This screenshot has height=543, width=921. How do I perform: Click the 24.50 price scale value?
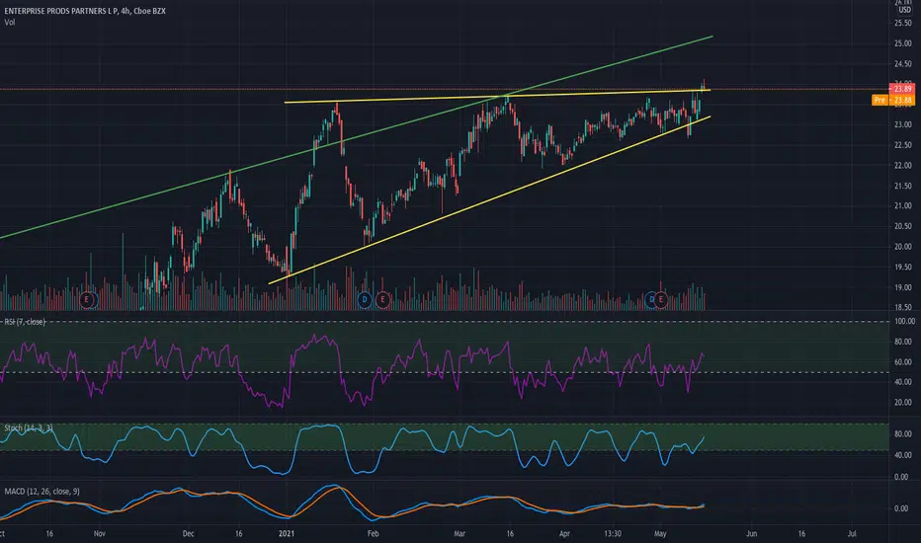(903, 64)
